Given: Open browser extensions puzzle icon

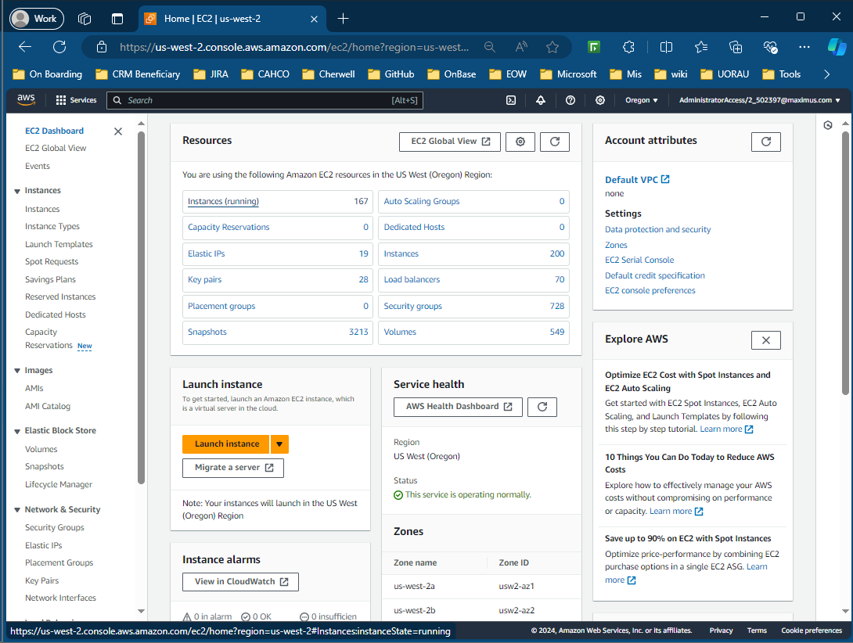Looking at the screenshot, I should pyautogui.click(x=629, y=48).
